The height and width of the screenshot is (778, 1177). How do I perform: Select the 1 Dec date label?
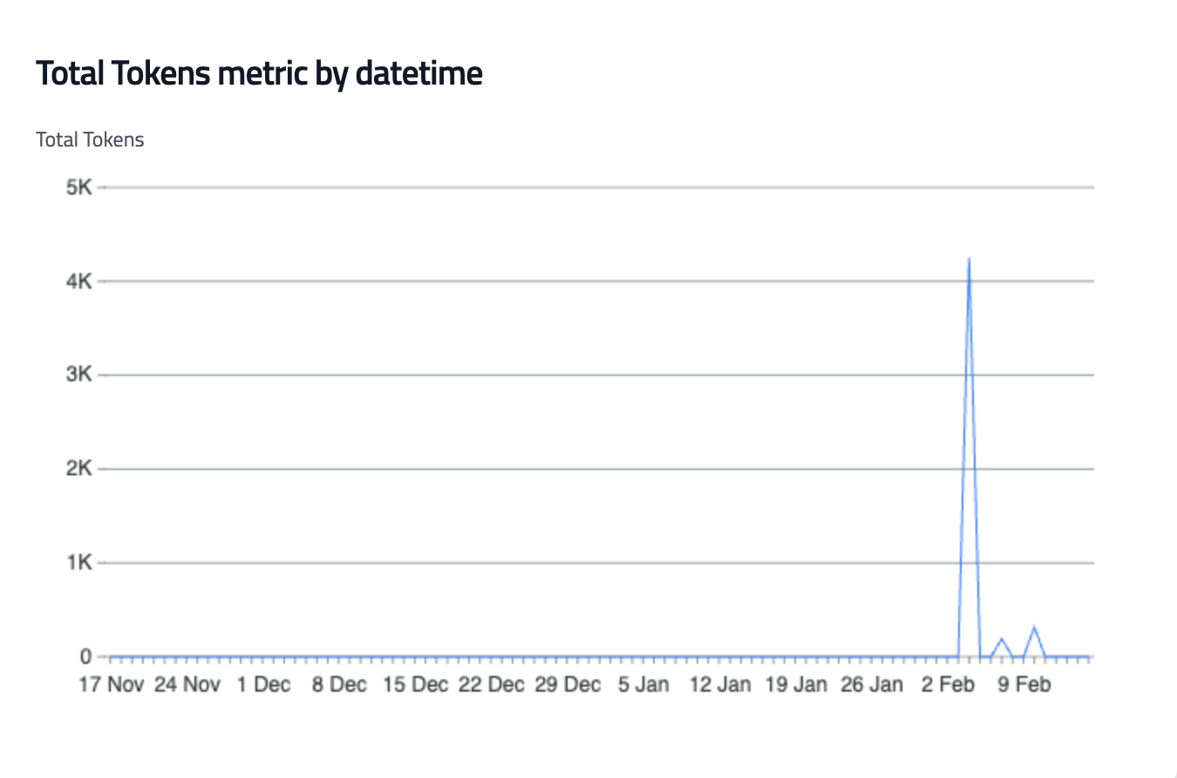click(263, 685)
